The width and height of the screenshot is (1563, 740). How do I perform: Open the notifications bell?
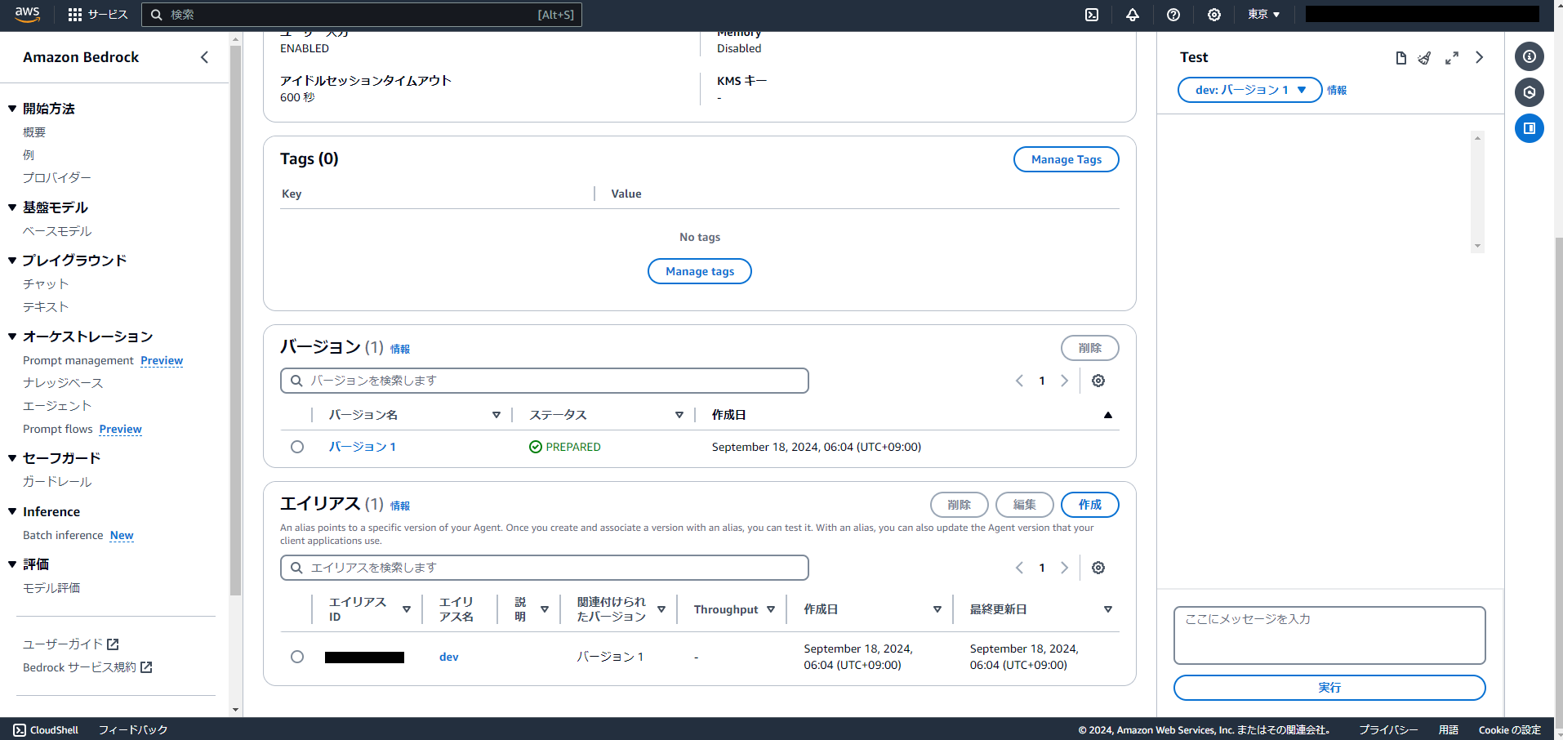point(1133,15)
